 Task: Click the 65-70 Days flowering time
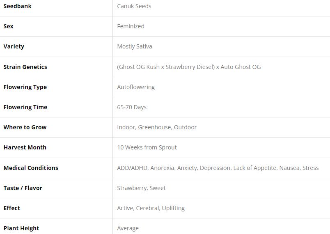tap(132, 107)
